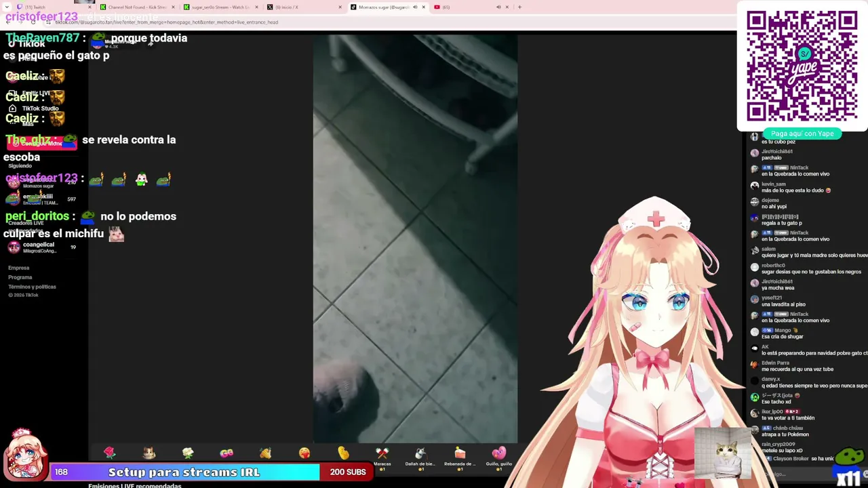Click chat message 'más de lo que esta lo dudo'
Screen dimensions: 868x488
click(792, 190)
